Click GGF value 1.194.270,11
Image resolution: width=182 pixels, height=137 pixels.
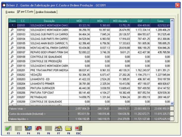[143, 75]
